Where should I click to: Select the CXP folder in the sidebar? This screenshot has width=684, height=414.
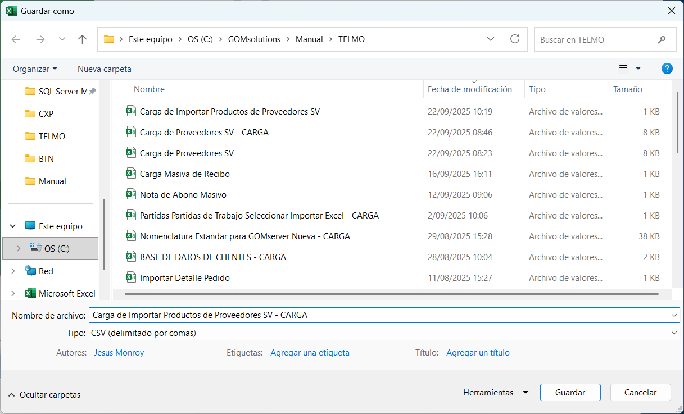[x=44, y=113]
